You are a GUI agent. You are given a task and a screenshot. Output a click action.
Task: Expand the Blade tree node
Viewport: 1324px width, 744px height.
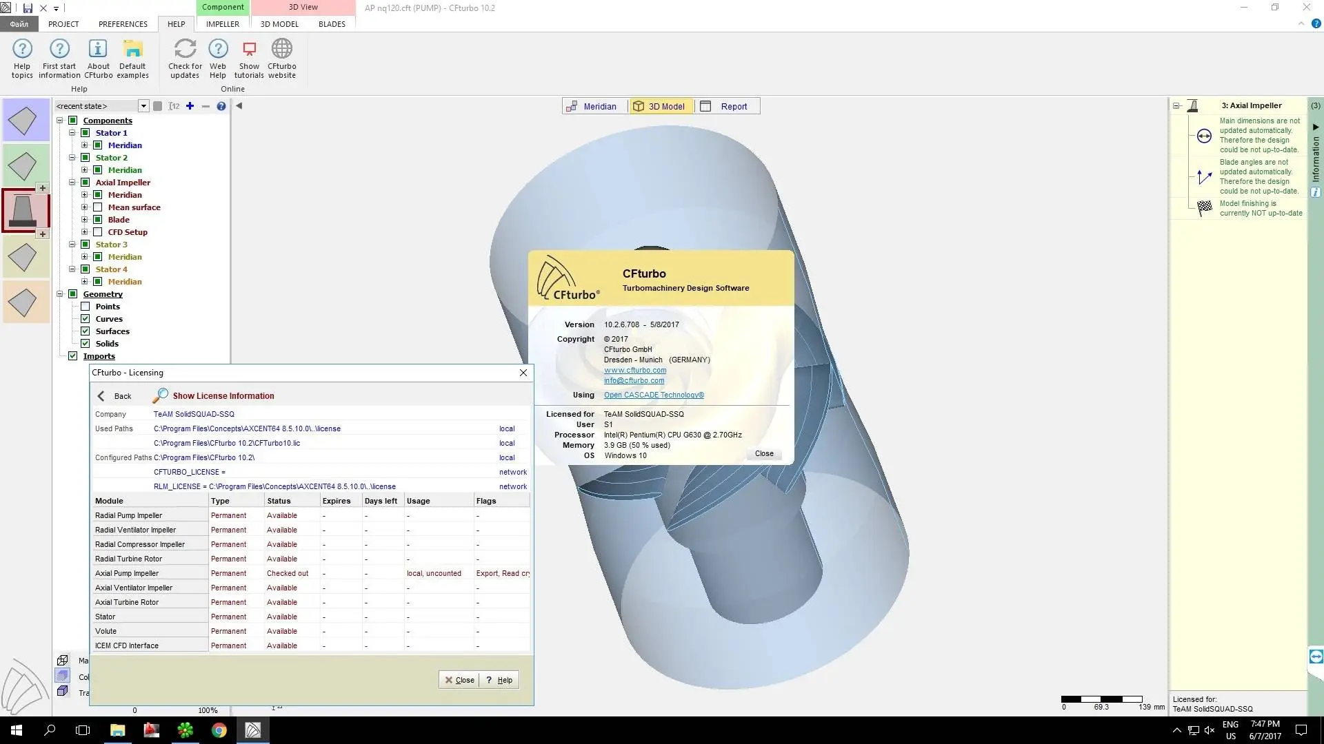pyautogui.click(x=85, y=220)
